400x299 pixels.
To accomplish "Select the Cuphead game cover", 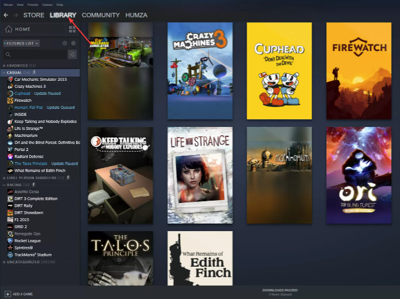I will [279, 70].
